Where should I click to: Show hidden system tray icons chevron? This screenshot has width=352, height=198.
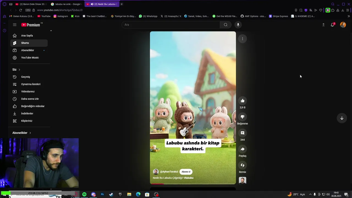310,194
